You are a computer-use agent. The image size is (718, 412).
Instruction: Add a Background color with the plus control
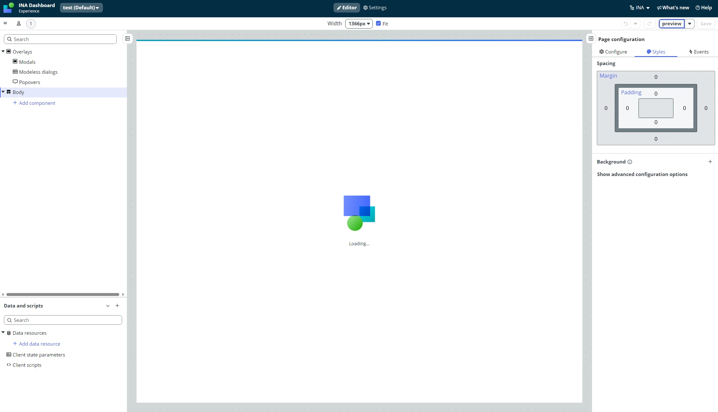click(x=710, y=162)
